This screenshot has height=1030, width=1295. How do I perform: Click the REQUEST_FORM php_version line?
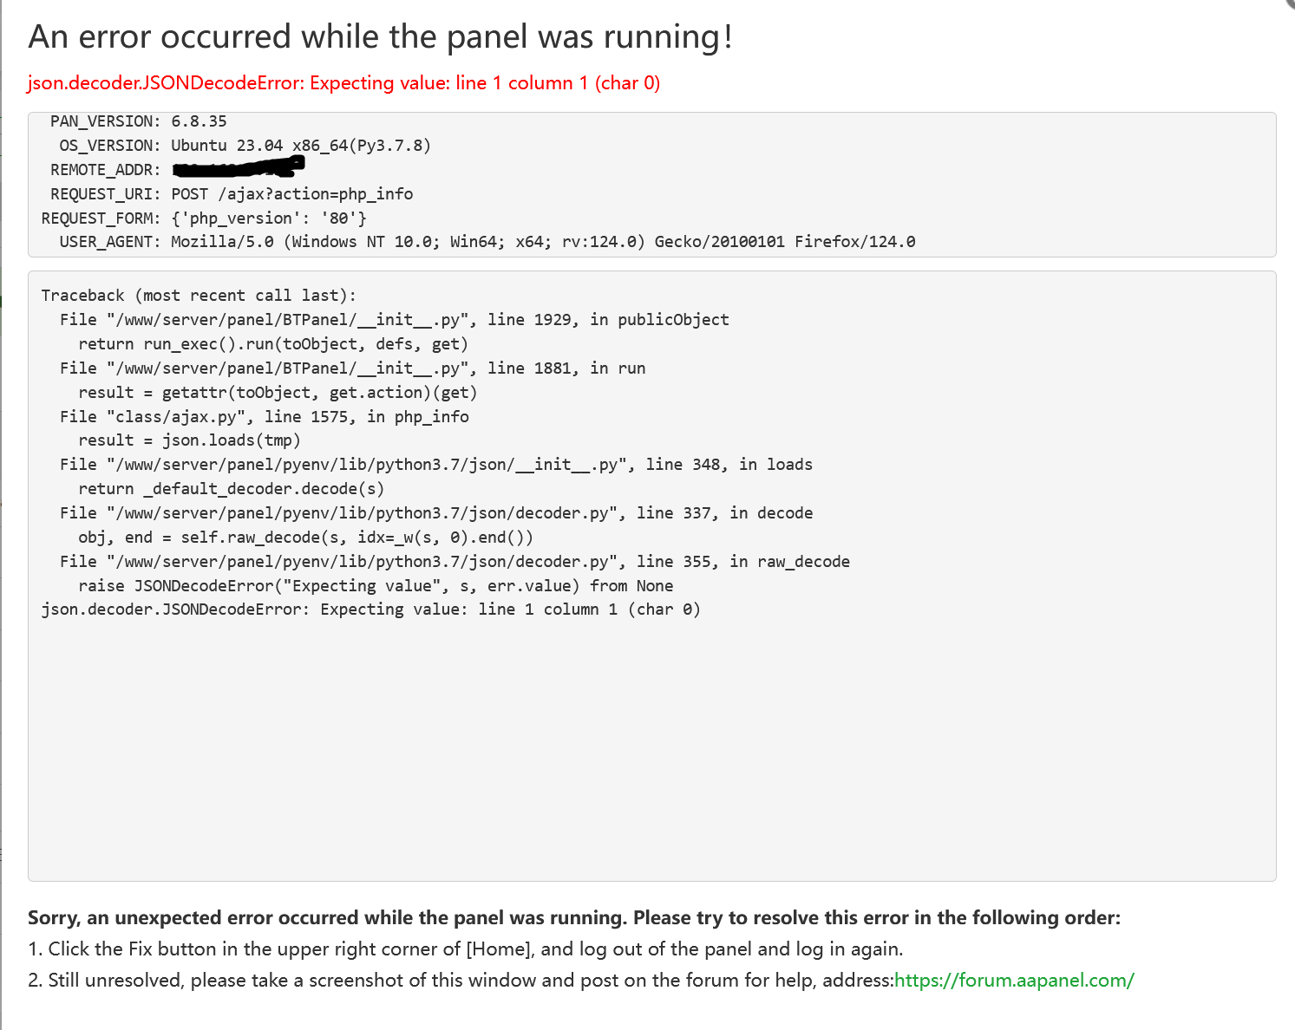(x=204, y=218)
